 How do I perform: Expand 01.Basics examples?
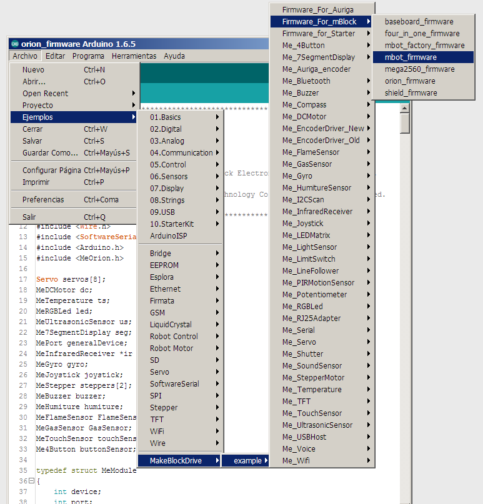pyautogui.click(x=181, y=117)
